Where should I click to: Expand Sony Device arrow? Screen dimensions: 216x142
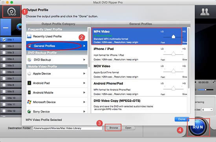pyautogui.click(x=84, y=111)
